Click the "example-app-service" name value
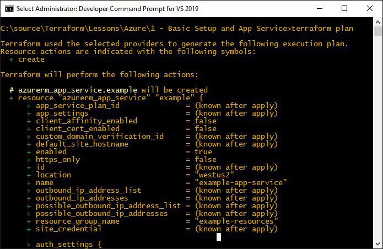 [241, 182]
